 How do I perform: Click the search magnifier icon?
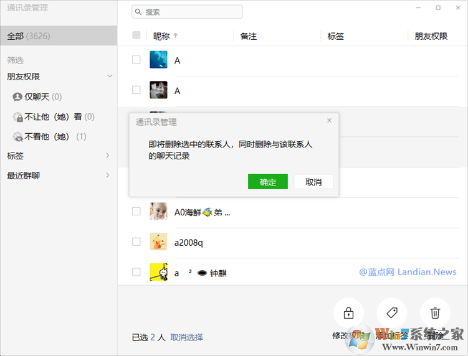click(138, 12)
